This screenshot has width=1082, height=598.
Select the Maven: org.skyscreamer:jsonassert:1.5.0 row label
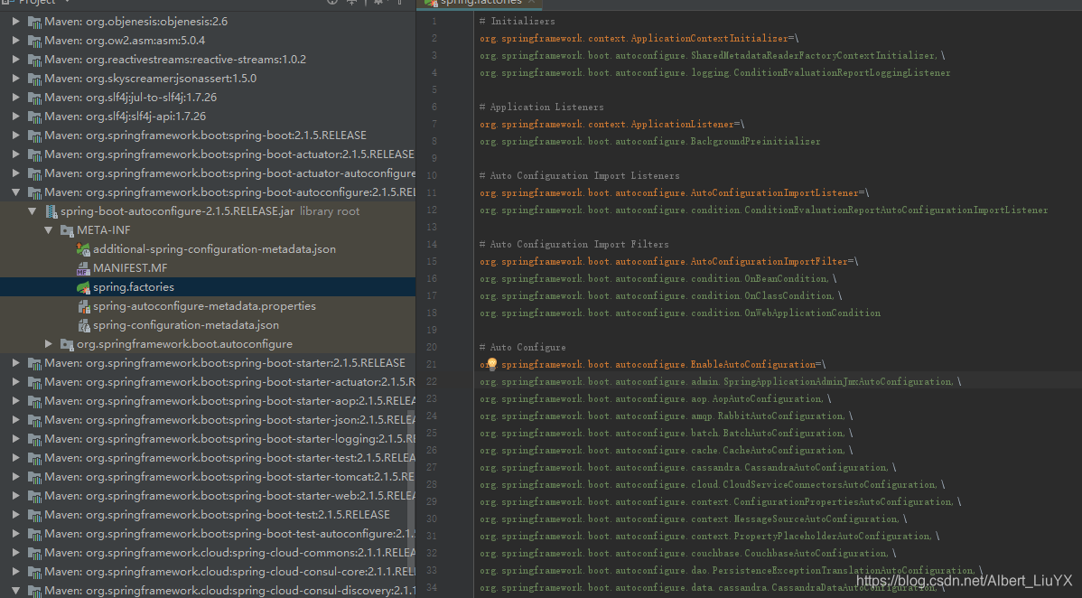(151, 79)
